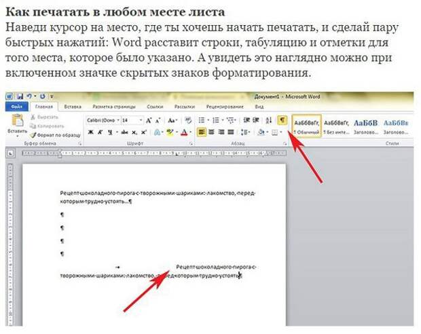This screenshot has height=334, width=421.
Task: Apply the Обычный style
Action: tap(306, 126)
